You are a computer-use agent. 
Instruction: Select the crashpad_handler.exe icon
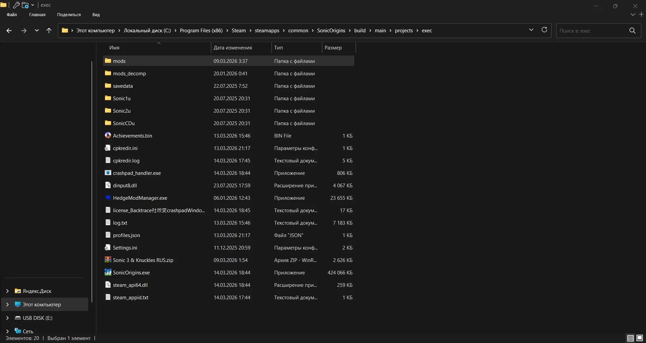[108, 173]
